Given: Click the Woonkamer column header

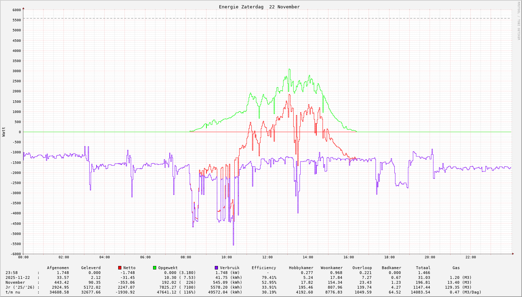Looking at the screenshot, I should pyautogui.click(x=332, y=268).
